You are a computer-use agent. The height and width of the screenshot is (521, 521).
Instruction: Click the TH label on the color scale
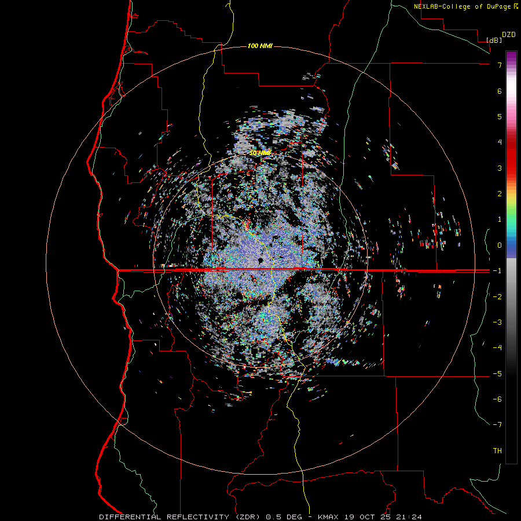click(x=497, y=451)
